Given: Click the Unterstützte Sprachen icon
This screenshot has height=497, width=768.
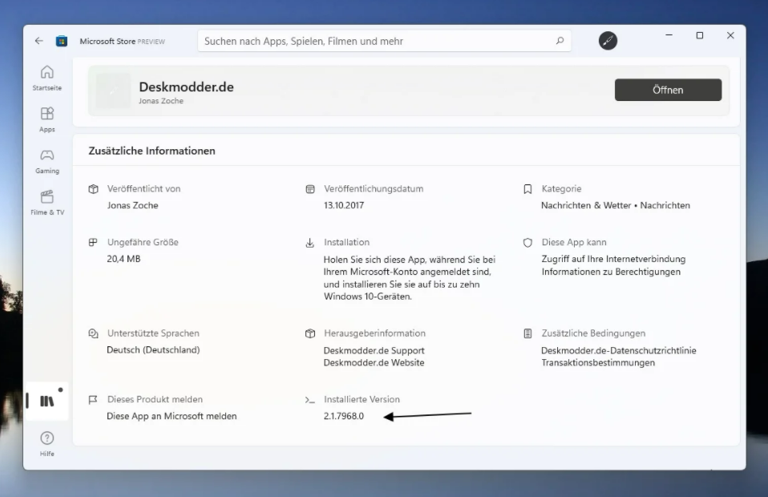Looking at the screenshot, I should point(93,333).
